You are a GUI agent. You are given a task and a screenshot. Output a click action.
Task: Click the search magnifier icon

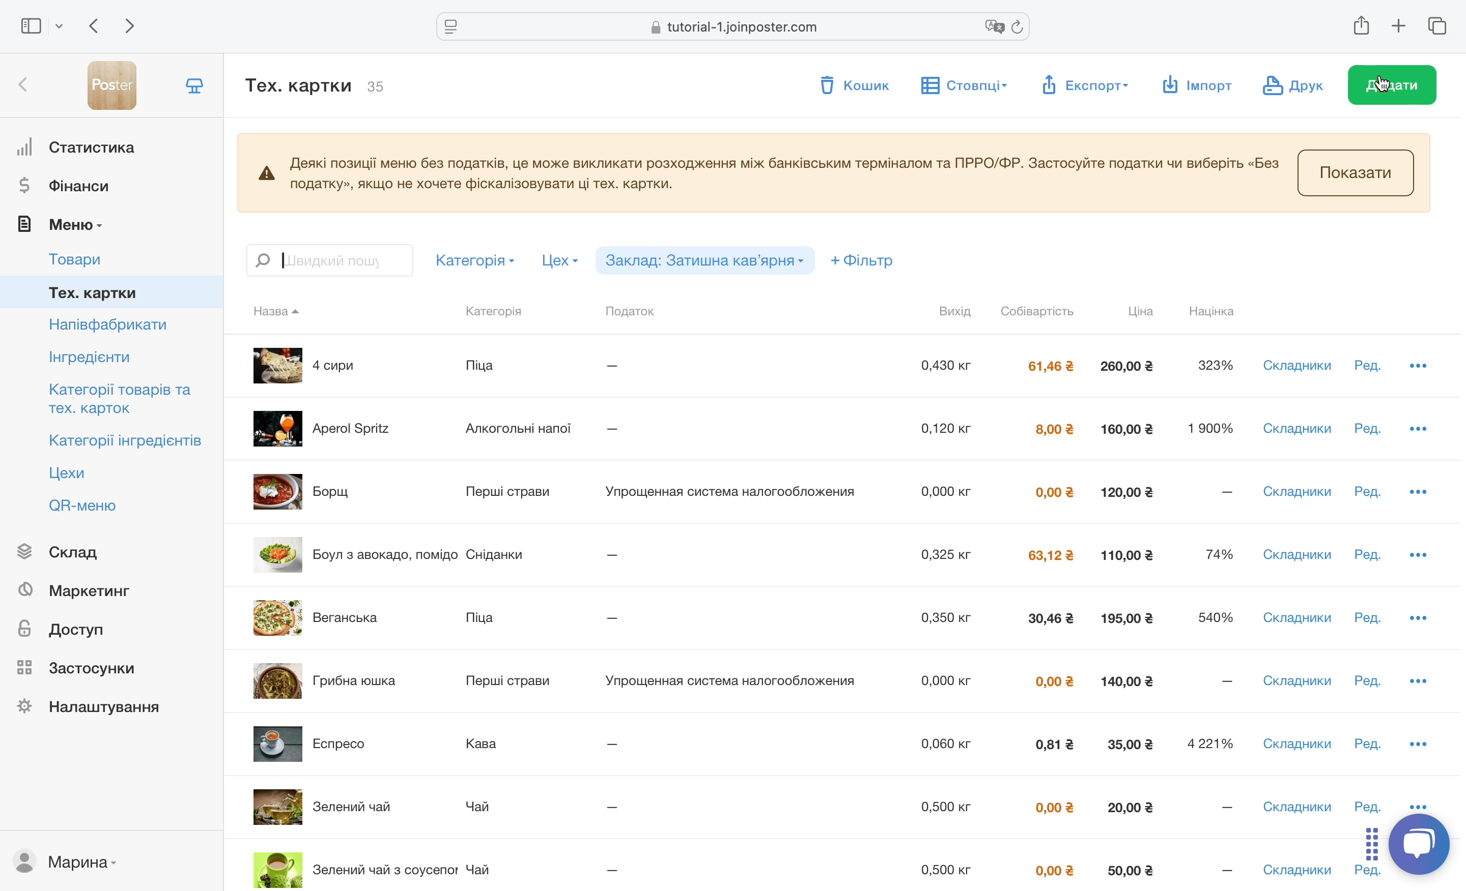[263, 260]
